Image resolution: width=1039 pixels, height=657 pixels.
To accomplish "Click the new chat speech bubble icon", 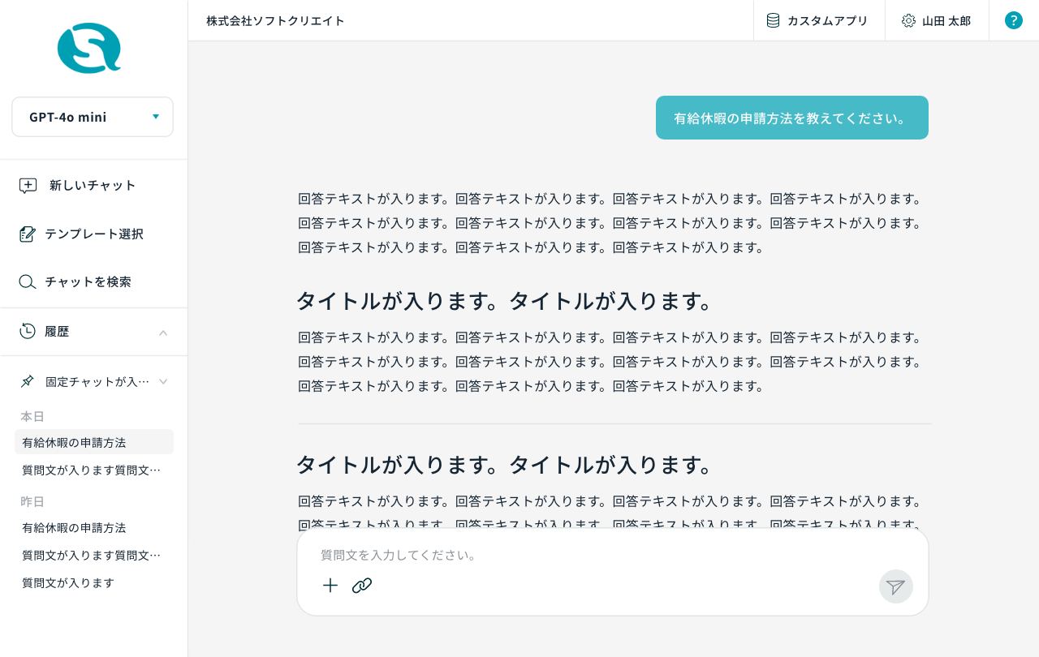I will click(28, 186).
